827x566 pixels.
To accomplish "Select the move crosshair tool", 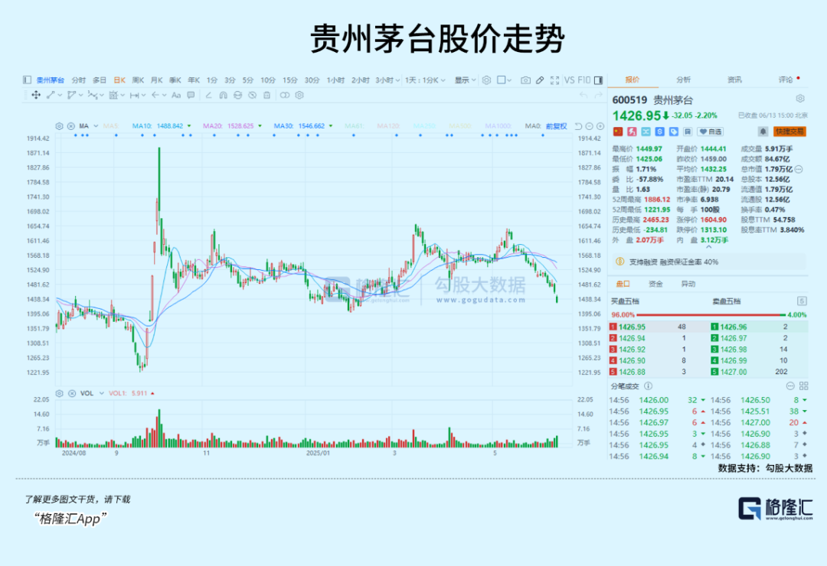I will (x=35, y=95).
